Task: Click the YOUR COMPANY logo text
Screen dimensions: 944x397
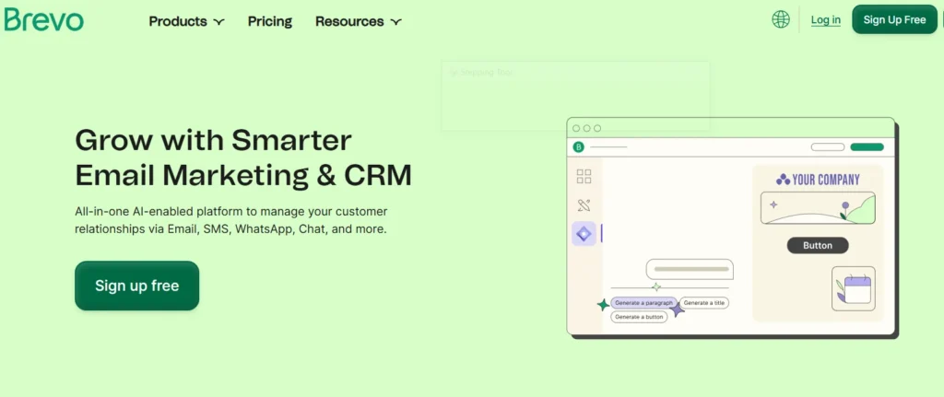Action: pos(818,180)
